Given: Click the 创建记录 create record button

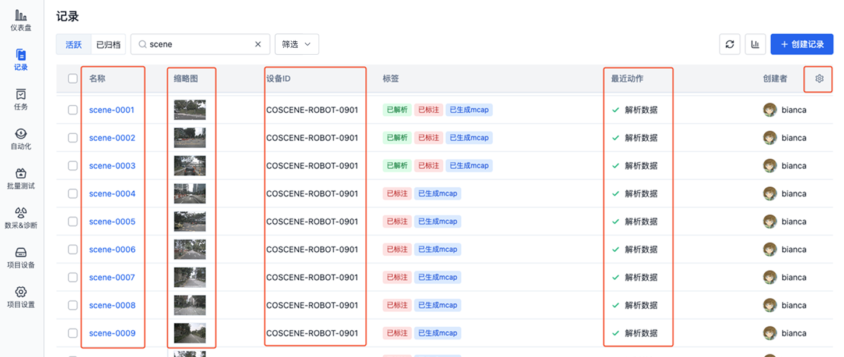Looking at the screenshot, I should [801, 44].
